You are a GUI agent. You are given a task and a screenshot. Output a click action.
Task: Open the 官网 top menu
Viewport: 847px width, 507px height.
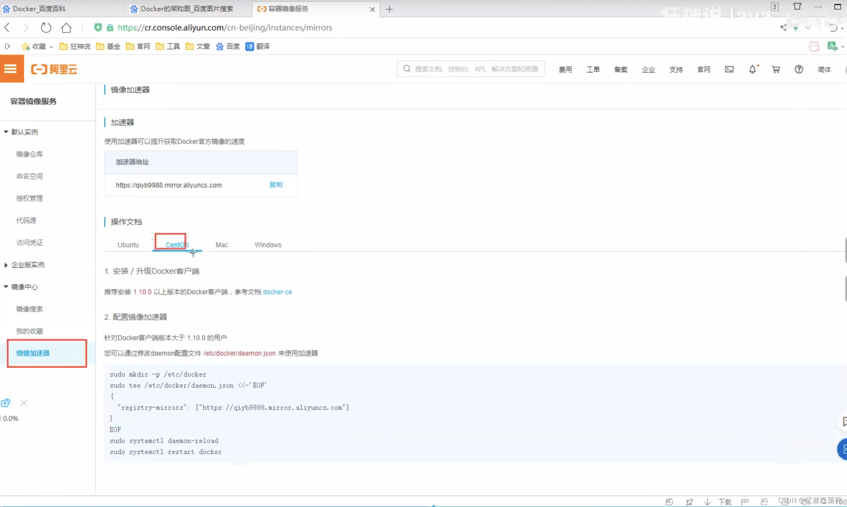(x=704, y=69)
